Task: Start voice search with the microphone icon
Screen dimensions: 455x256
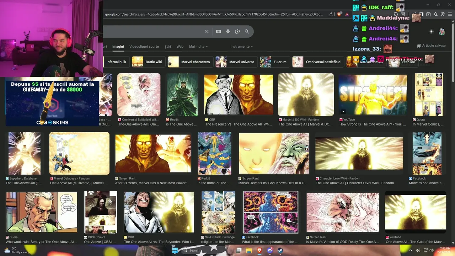Action: tap(228, 32)
